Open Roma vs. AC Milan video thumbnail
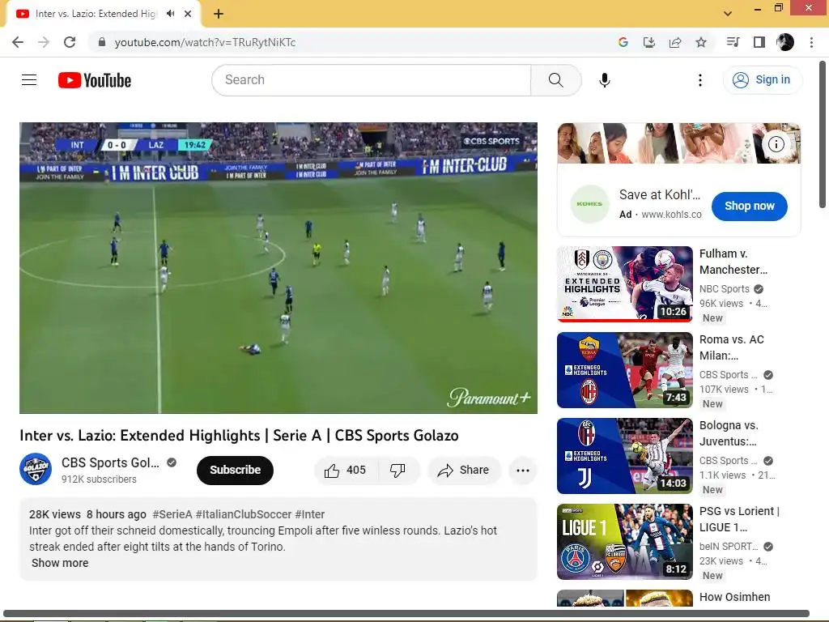The height and width of the screenshot is (622, 829). pos(625,369)
